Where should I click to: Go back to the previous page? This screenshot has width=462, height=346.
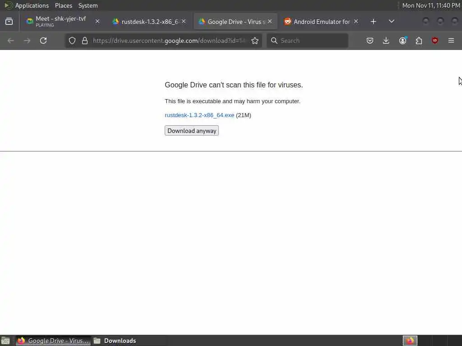click(11, 41)
